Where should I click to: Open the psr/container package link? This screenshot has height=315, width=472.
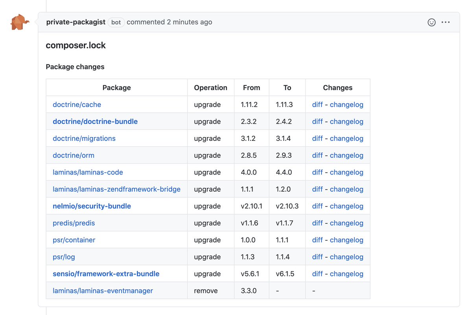pos(74,240)
